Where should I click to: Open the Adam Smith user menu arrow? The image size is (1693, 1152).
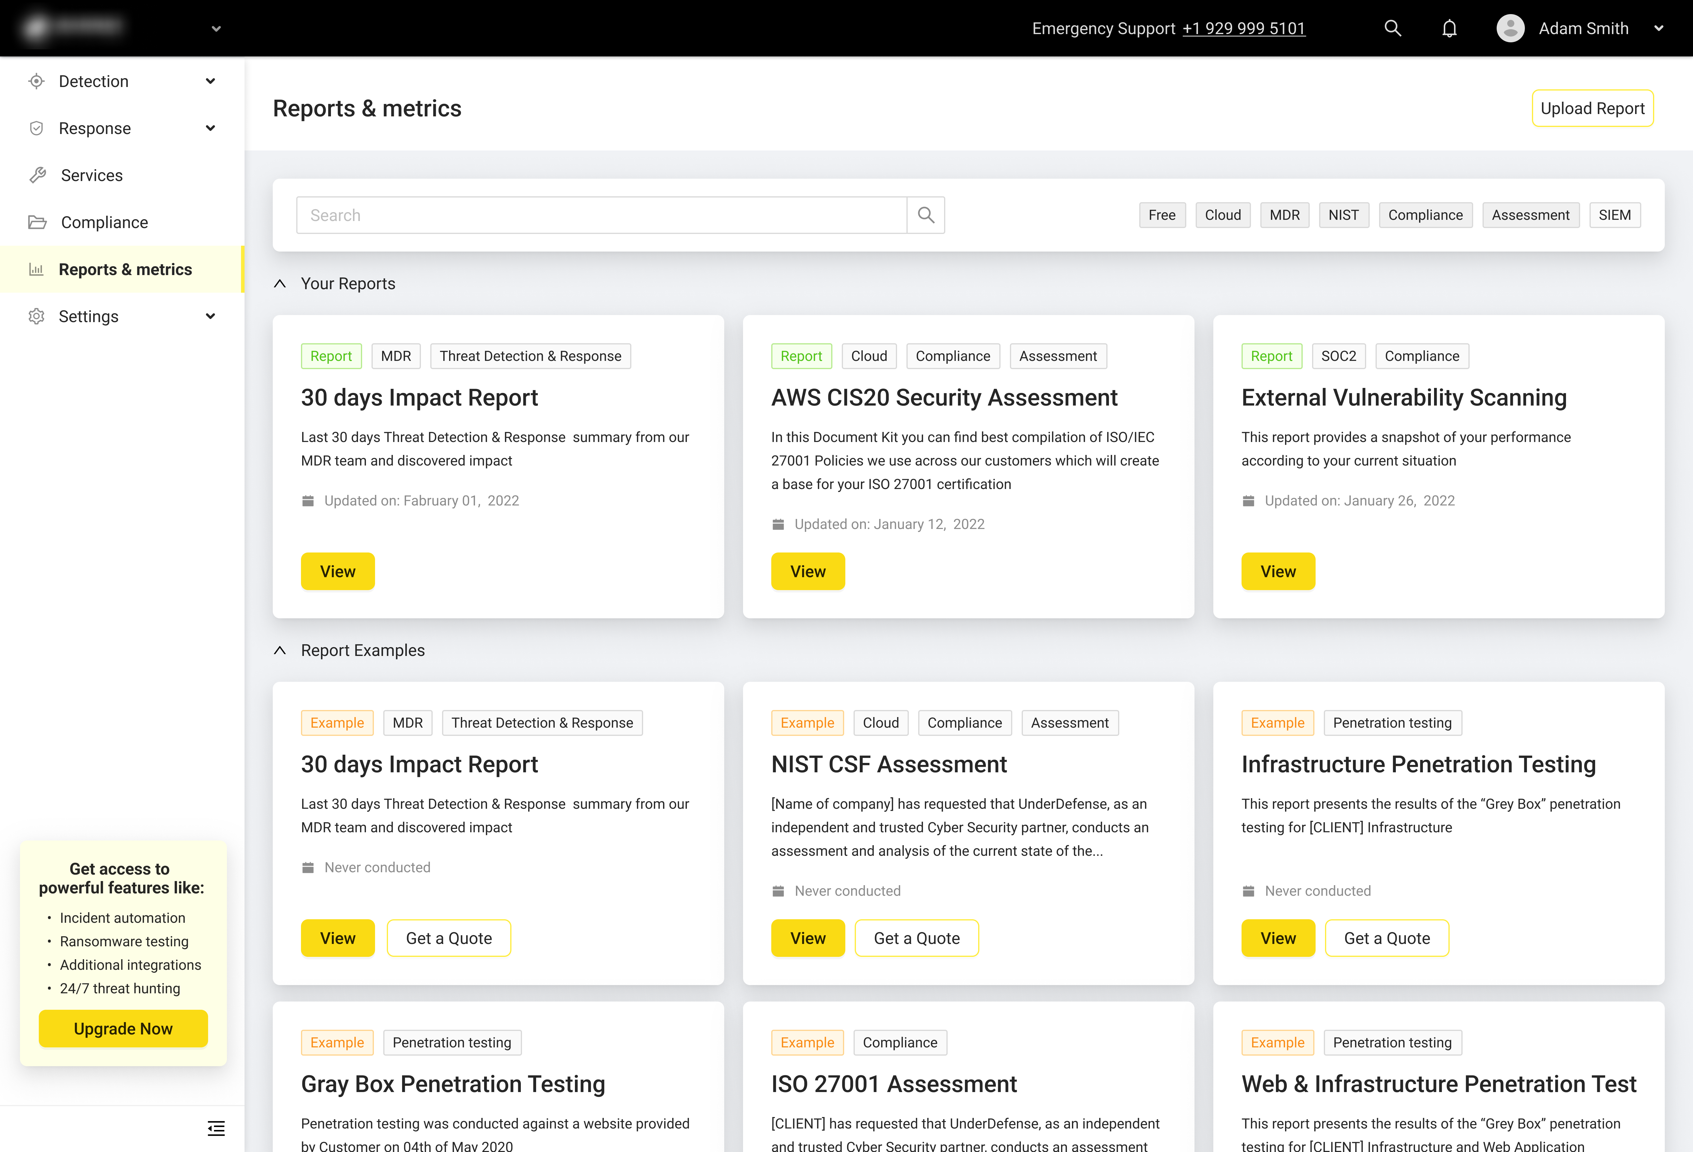click(1659, 29)
